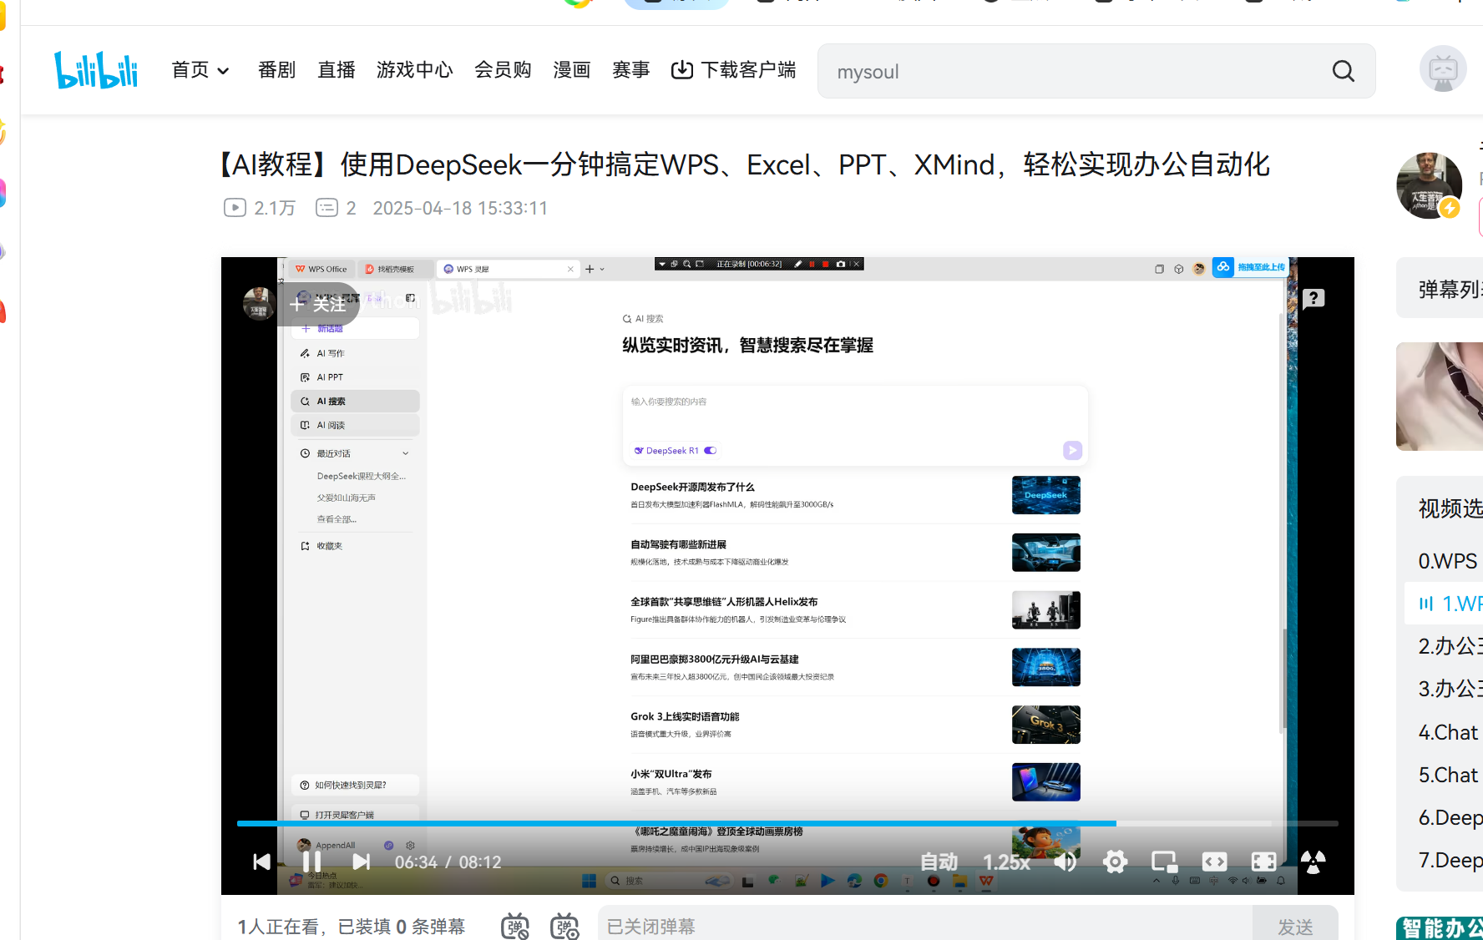1483x940 pixels.
Task: Open 会员购
Action: pos(503,70)
